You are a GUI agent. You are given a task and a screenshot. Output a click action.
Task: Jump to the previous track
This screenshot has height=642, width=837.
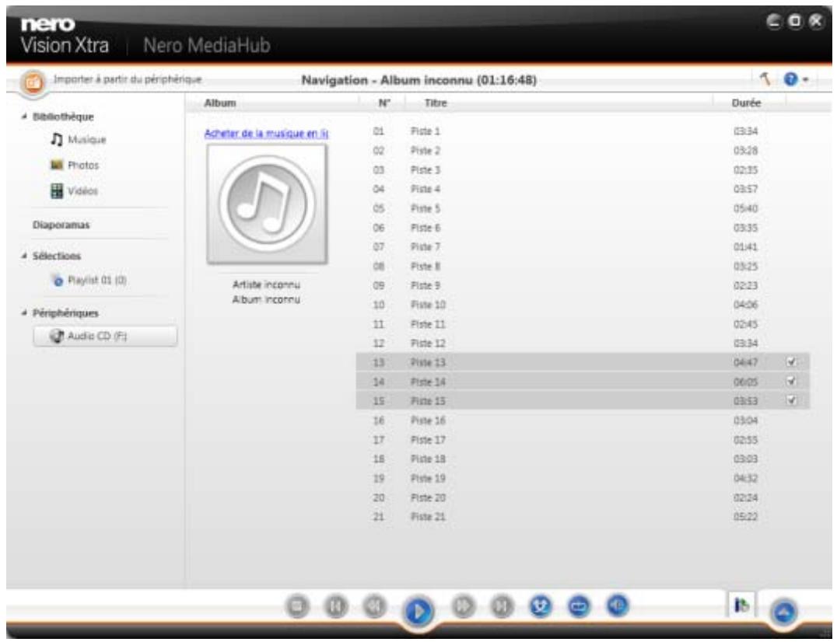[x=336, y=606]
